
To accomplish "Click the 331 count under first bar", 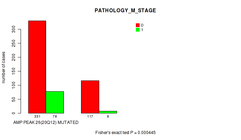I will (37, 116).
